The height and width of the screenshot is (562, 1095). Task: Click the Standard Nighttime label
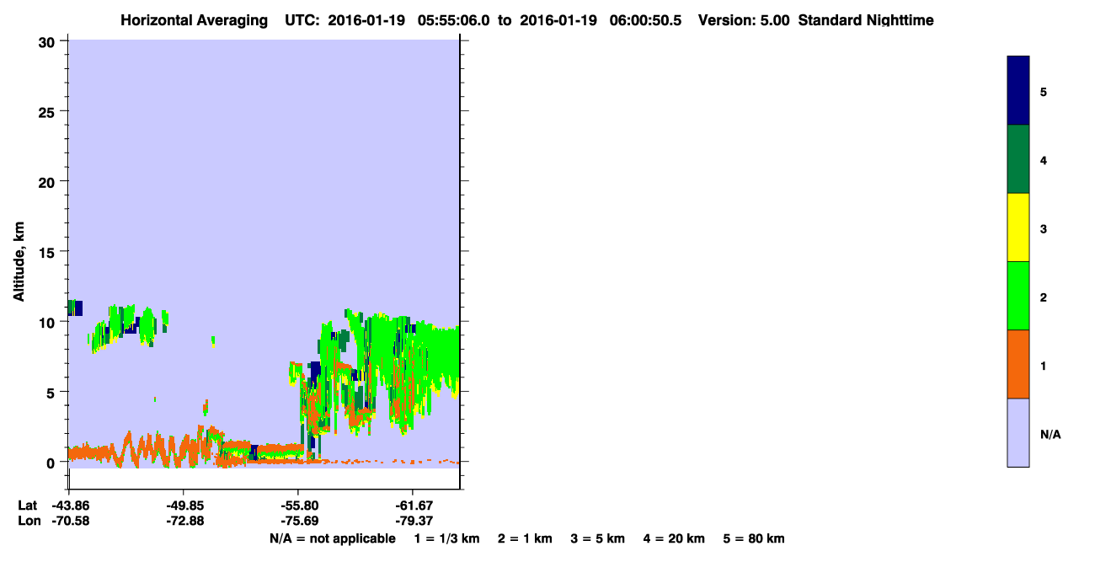pos(866,20)
